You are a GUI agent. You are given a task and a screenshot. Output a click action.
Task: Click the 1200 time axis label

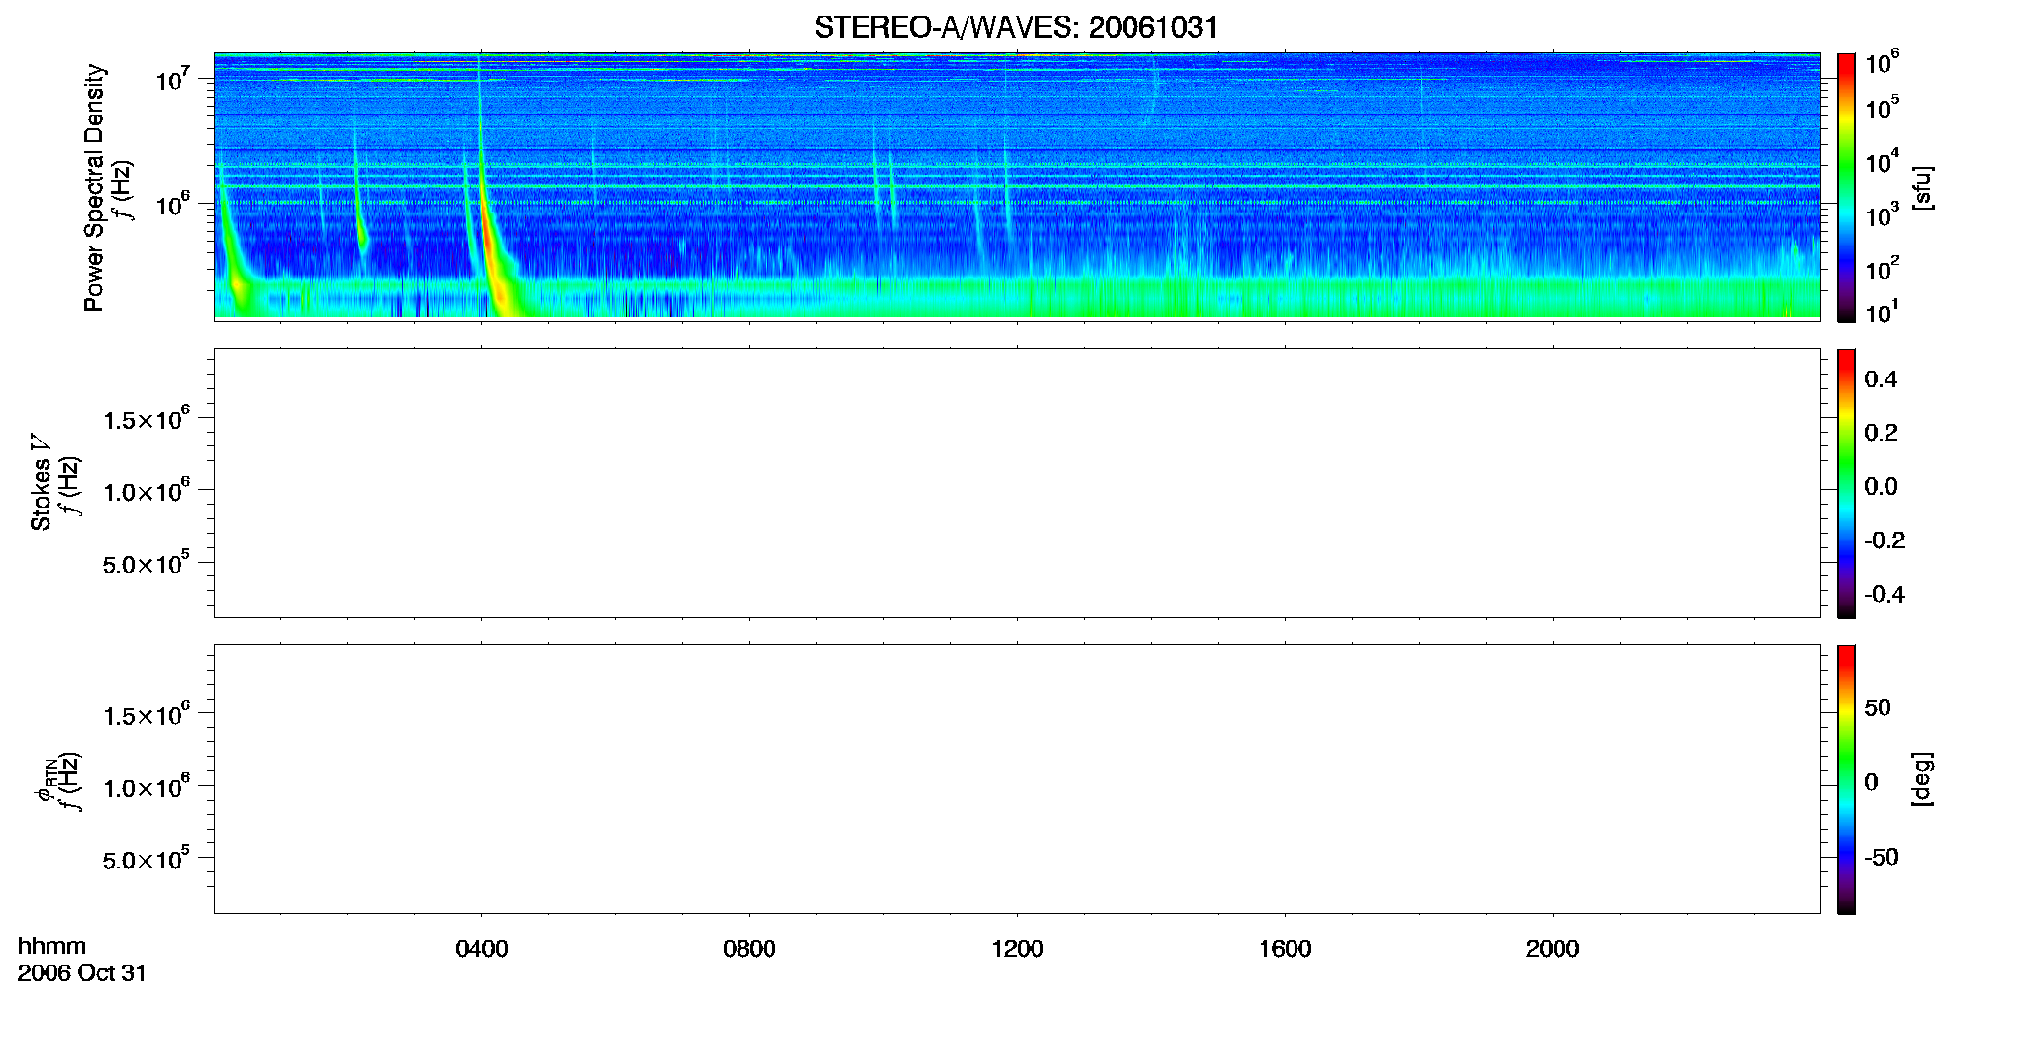1017,949
